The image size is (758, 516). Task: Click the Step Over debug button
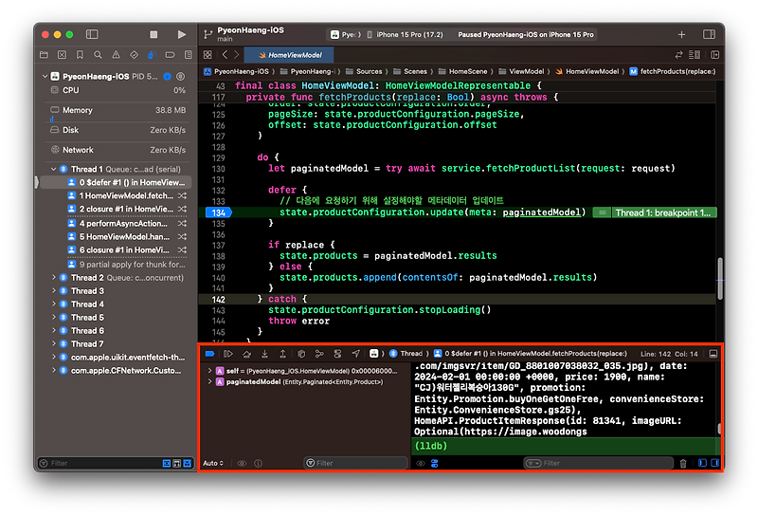[245, 353]
